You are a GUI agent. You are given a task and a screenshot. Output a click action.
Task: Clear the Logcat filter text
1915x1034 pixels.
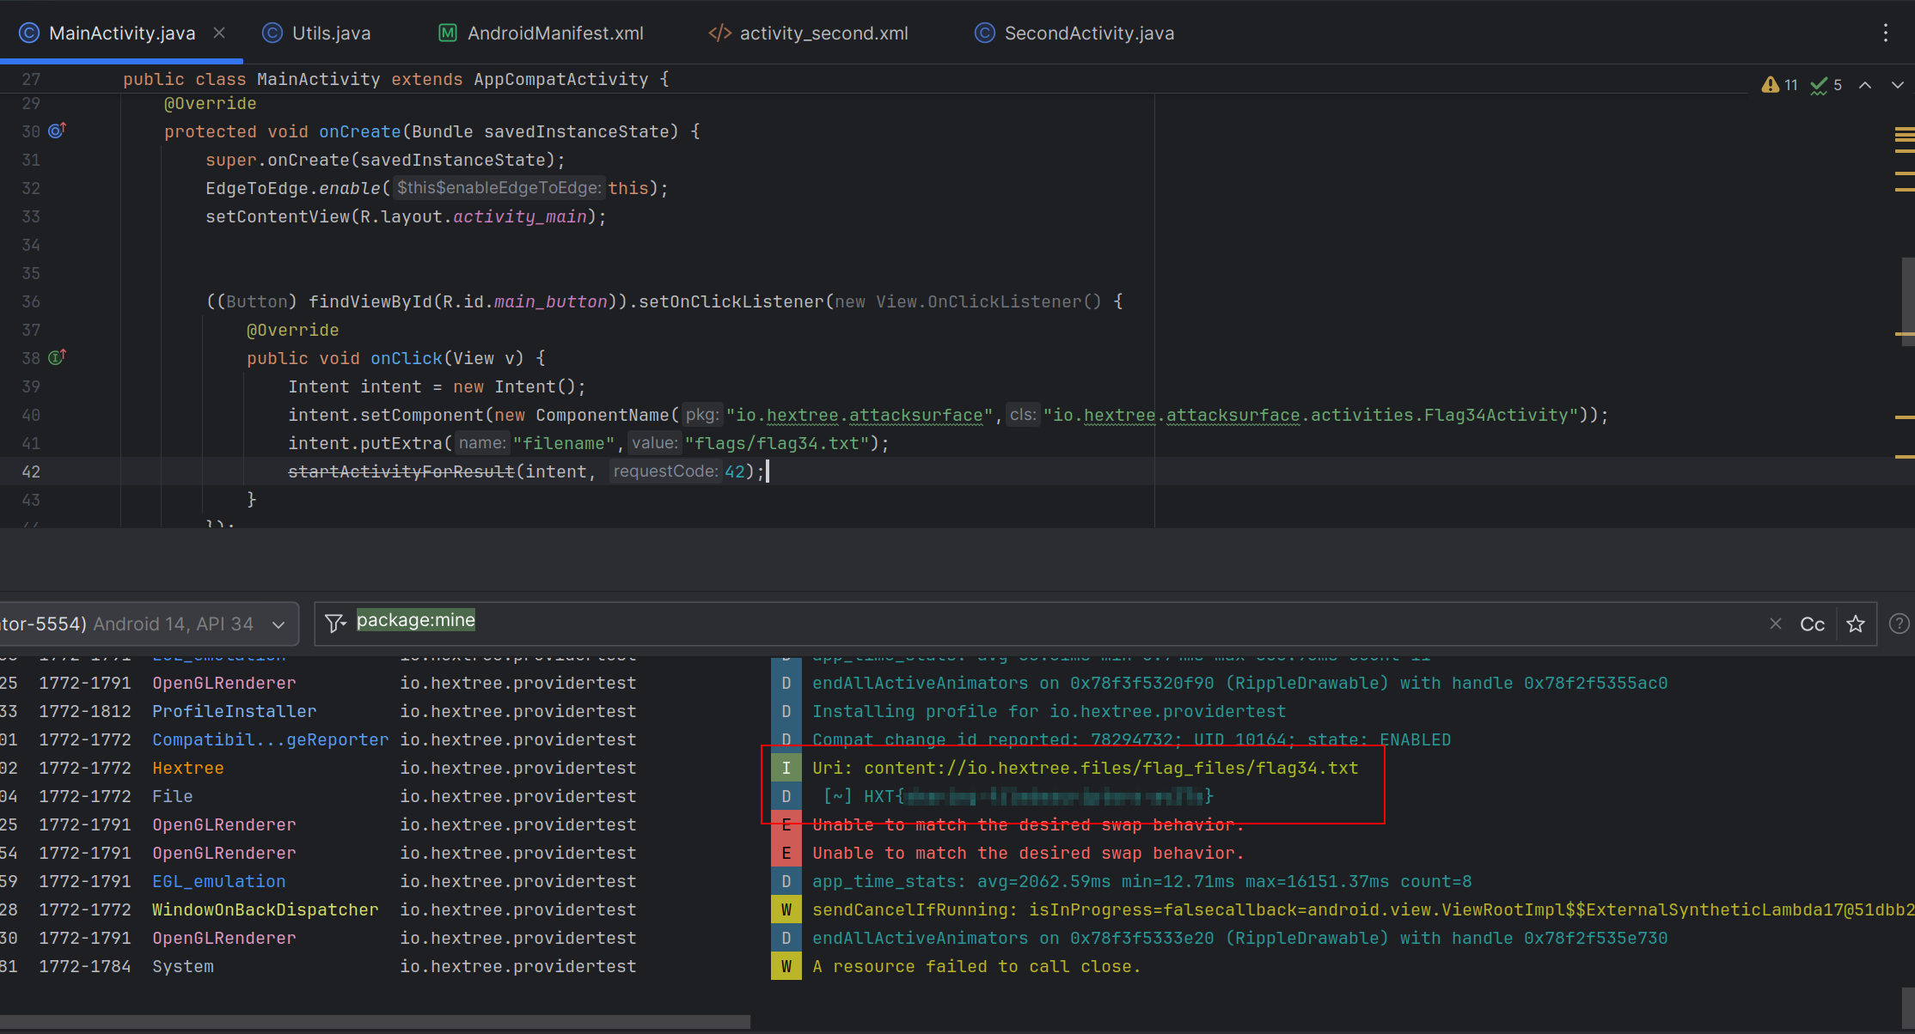[x=1776, y=623]
